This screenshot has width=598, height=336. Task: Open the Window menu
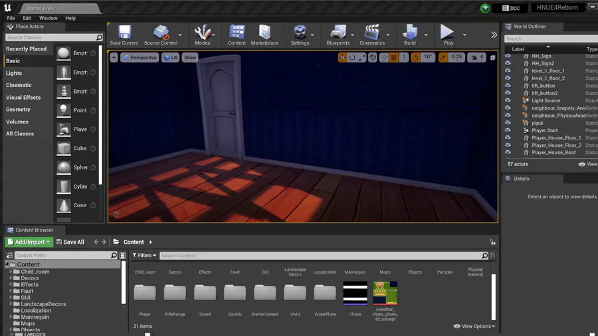click(49, 18)
